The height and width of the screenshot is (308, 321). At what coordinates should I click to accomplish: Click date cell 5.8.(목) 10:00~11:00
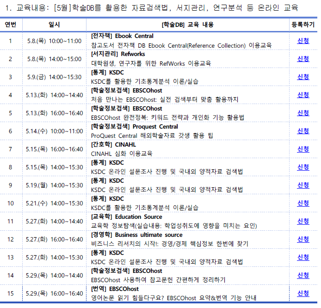(54, 41)
